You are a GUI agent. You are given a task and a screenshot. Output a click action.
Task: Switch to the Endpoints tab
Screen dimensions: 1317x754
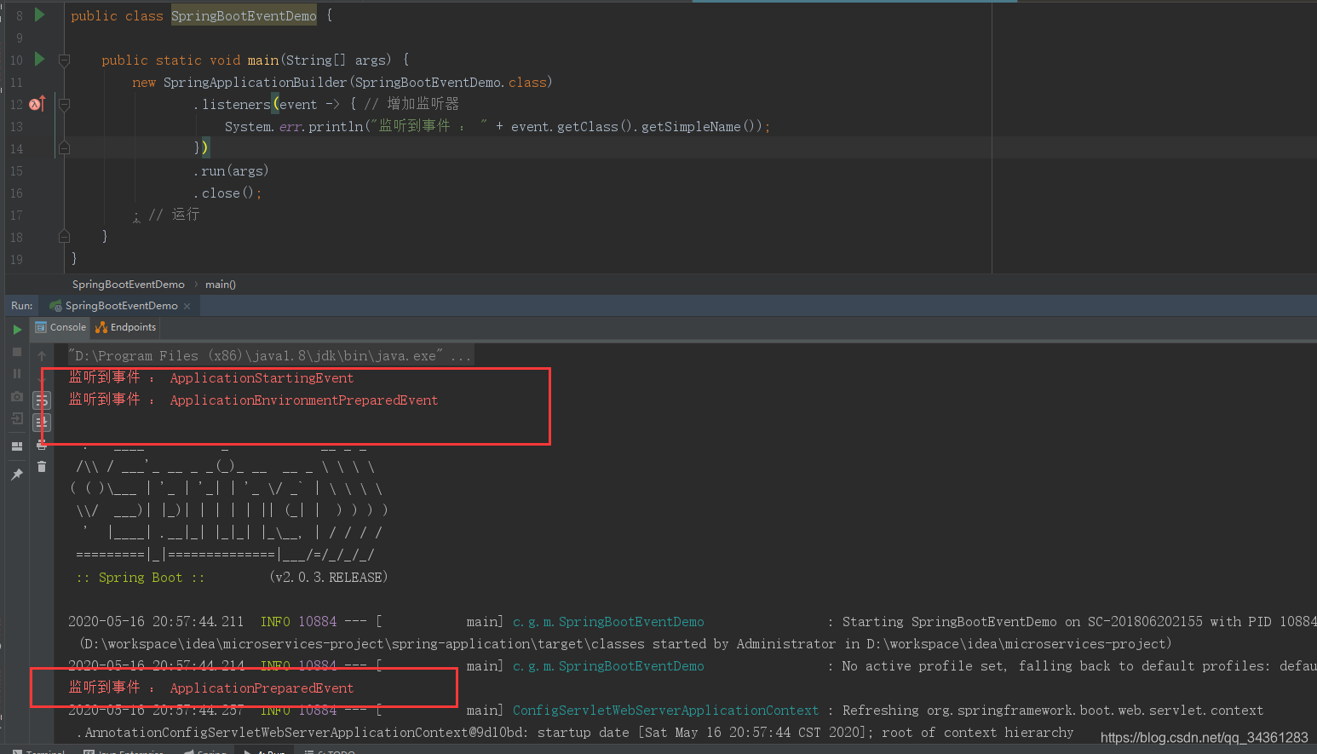126,327
